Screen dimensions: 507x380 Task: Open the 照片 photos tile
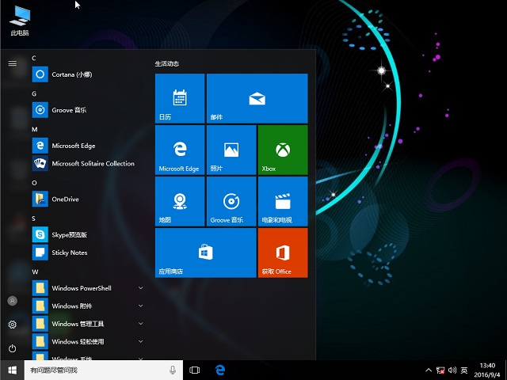pyautogui.click(x=231, y=149)
